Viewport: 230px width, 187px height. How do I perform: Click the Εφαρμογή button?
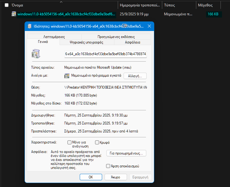click(140, 177)
